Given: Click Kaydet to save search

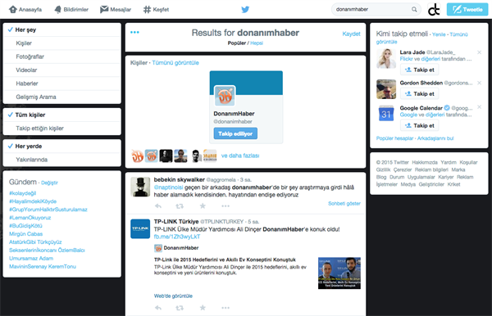Looking at the screenshot, I should click(351, 34).
